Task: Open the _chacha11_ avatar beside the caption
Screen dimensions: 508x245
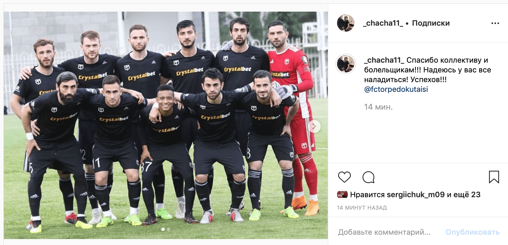Action: [345, 64]
